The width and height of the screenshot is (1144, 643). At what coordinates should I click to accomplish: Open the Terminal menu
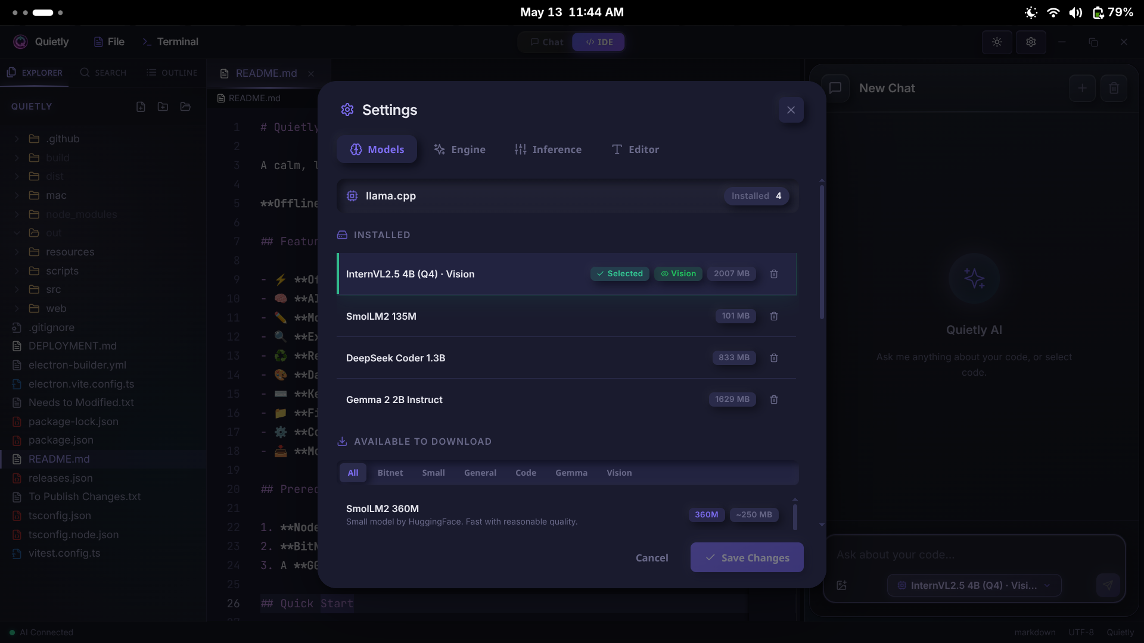tap(170, 42)
